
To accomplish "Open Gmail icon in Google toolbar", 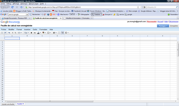I will click(54, 15).
